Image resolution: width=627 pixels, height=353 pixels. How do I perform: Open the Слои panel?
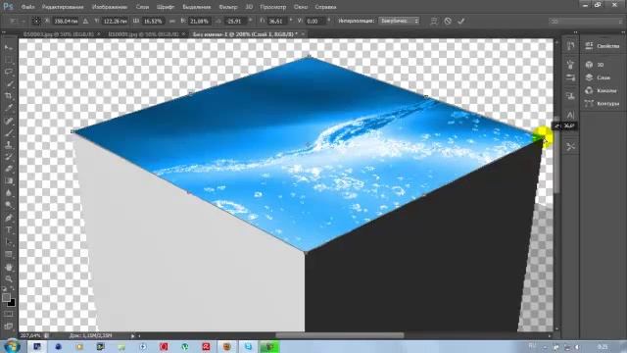[x=599, y=77]
